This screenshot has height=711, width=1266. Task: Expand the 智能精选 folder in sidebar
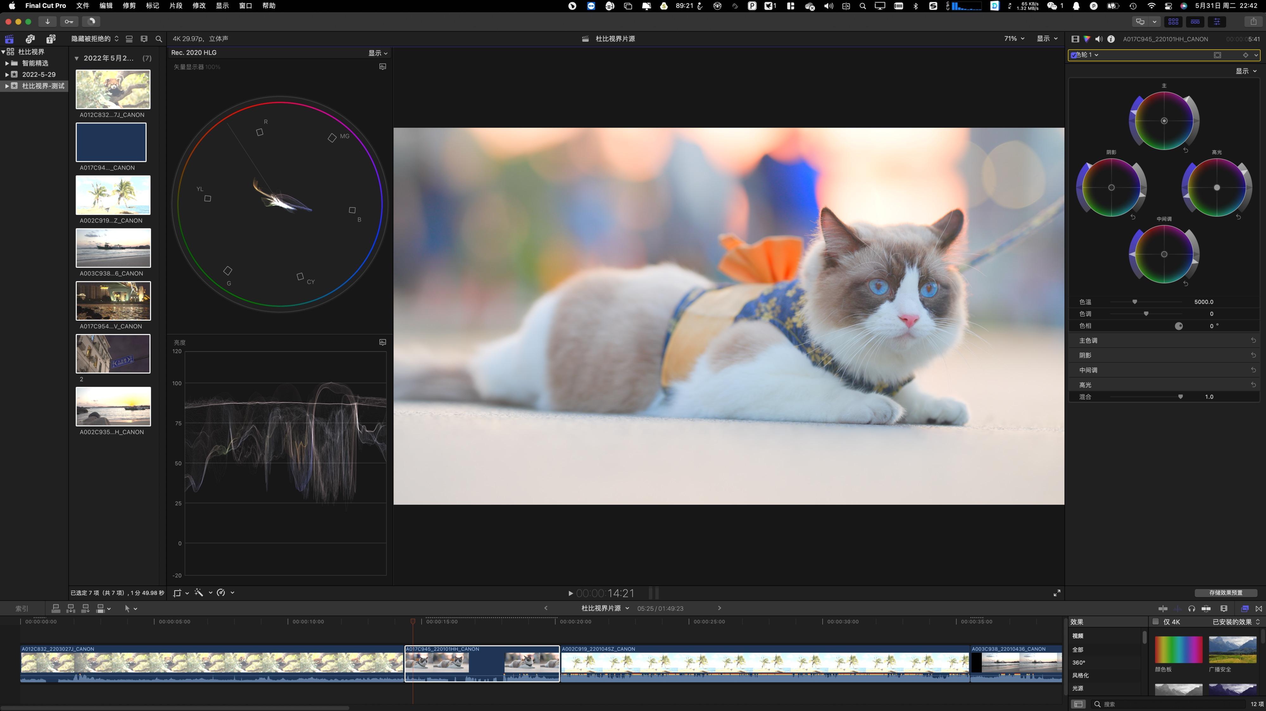[x=7, y=63]
